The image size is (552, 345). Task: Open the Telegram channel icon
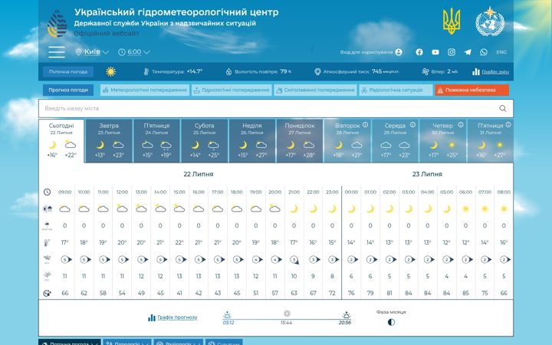click(x=468, y=52)
